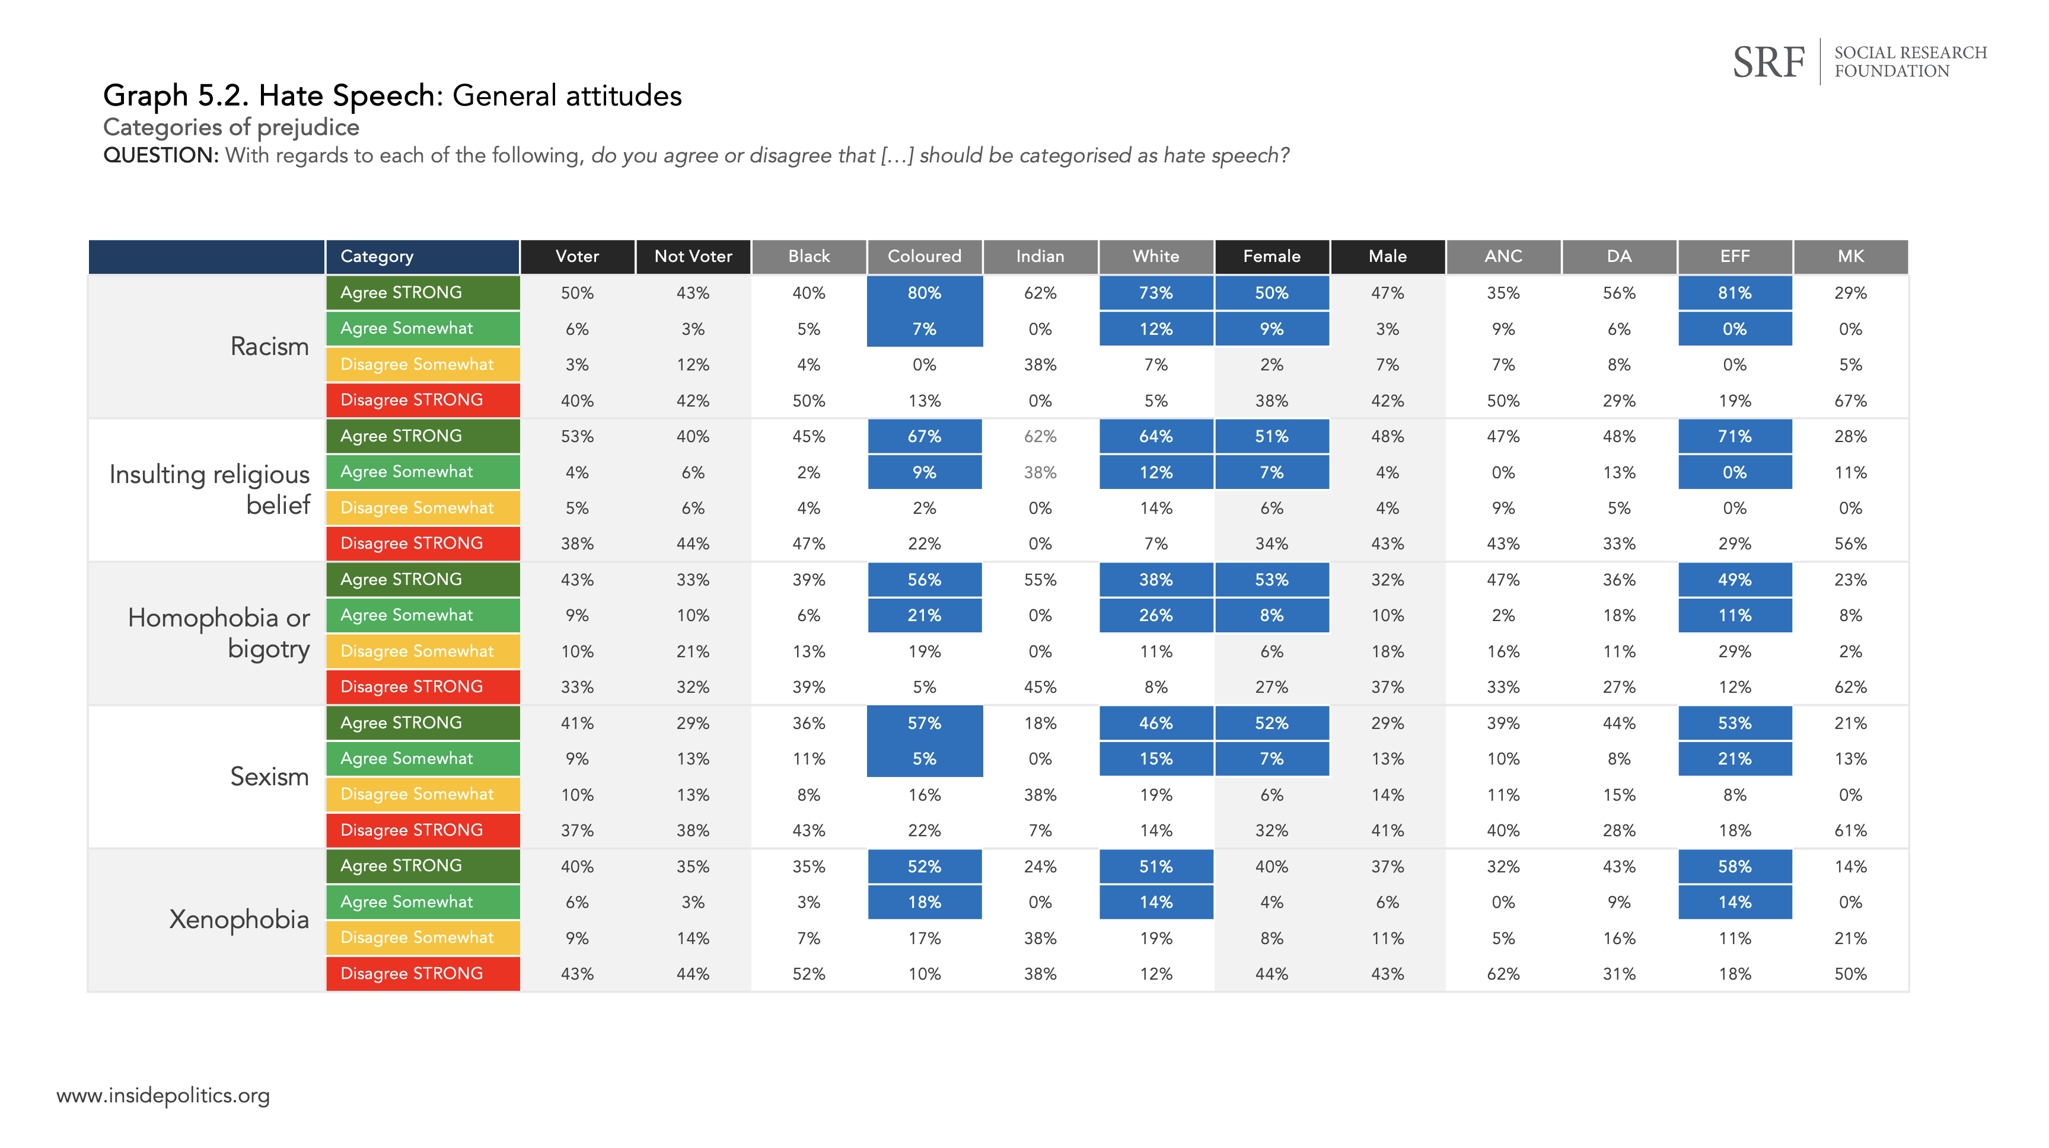Click the Social Research Foundation text
Image resolution: width=2049 pixels, height=1148 pixels.
pyautogui.click(x=1909, y=62)
